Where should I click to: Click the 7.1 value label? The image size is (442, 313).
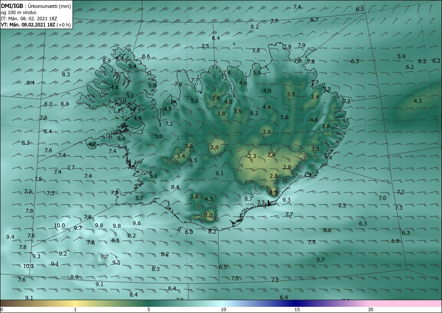[x=275, y=280]
